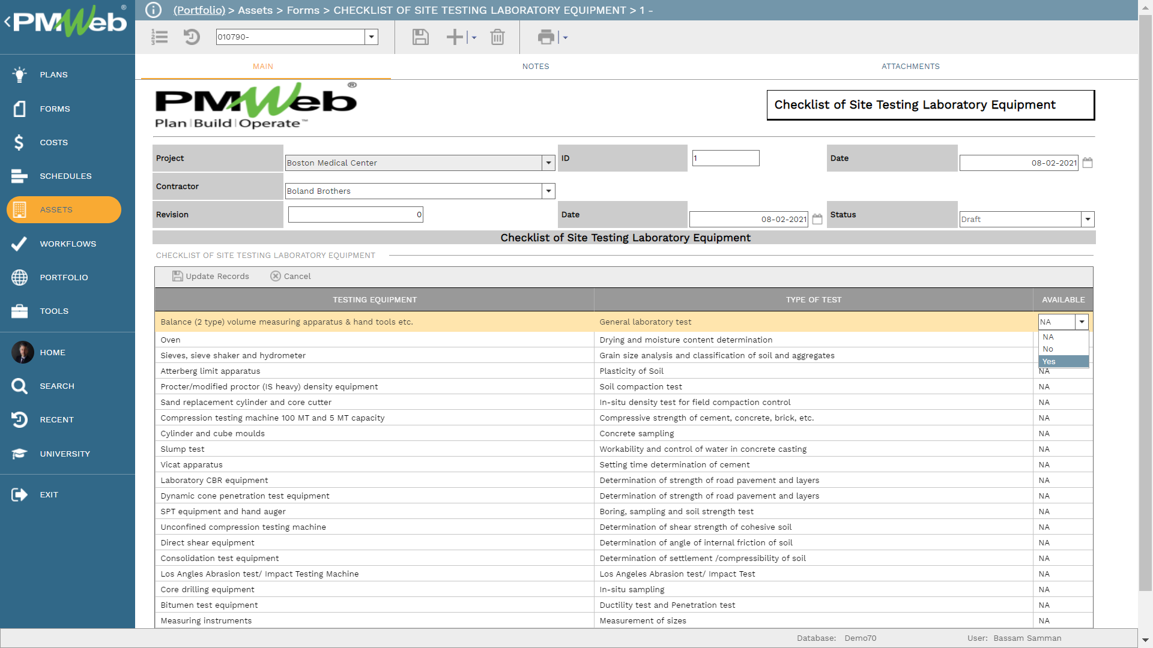Click the Update Records save icon
This screenshot has width=1153, height=648.
[x=178, y=276]
